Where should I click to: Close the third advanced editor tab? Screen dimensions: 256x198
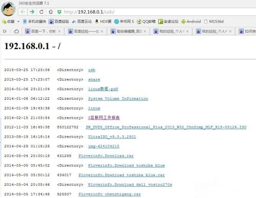[145, 31]
